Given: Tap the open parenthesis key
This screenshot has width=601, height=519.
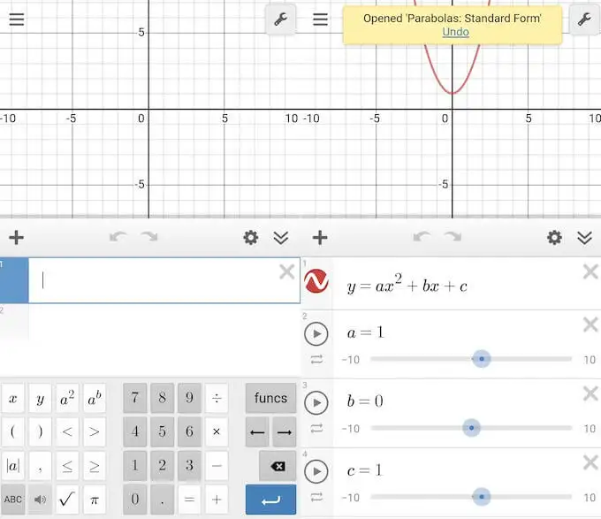Looking at the screenshot, I should pyautogui.click(x=13, y=432).
